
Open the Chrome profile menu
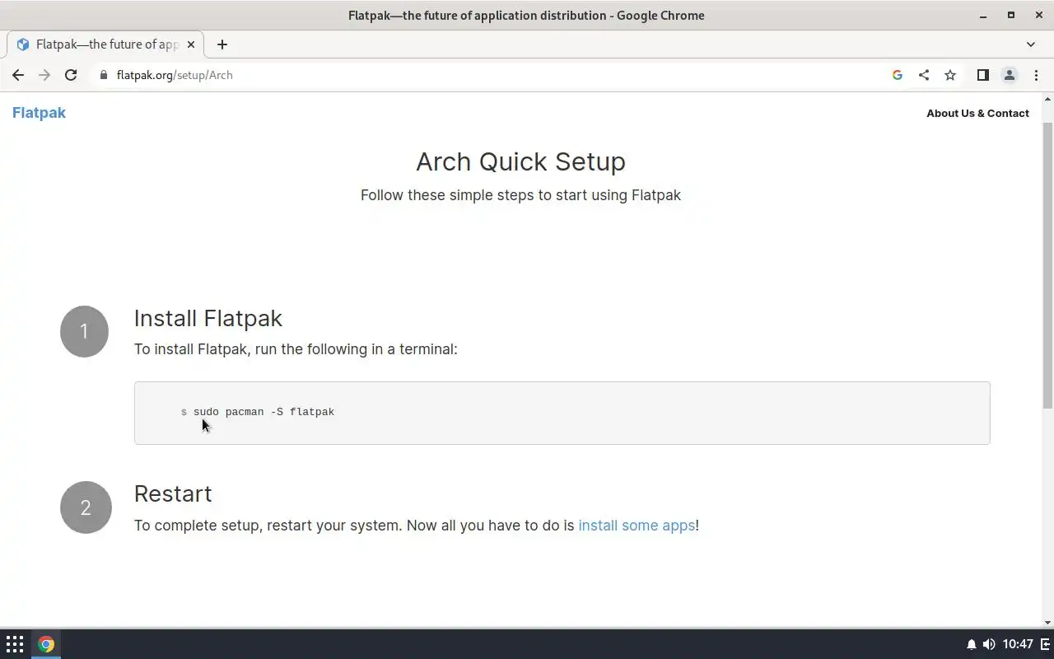[x=1009, y=75]
